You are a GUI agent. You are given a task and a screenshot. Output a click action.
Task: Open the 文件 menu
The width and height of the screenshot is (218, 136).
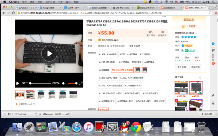pos(24,2)
